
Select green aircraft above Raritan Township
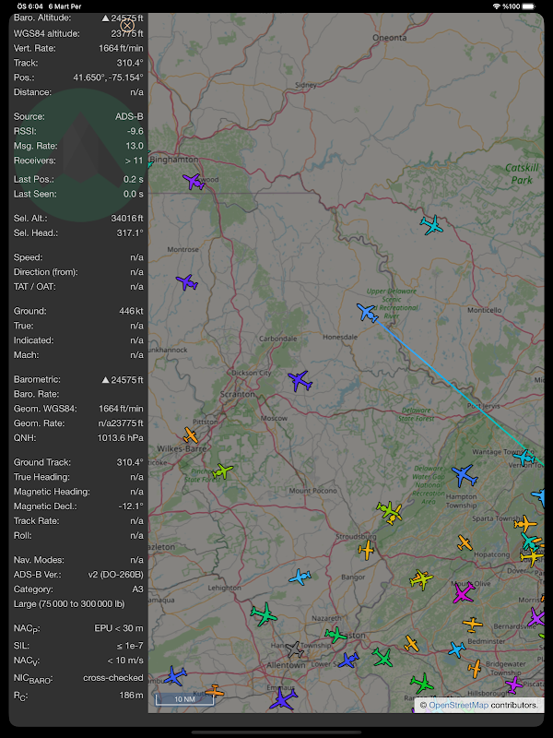click(422, 684)
